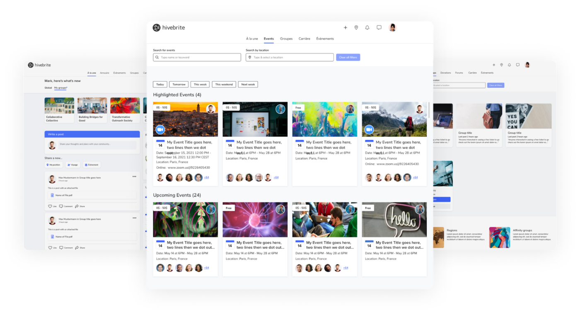This screenshot has width=580, height=315.
Task: Open the Carrière tab in the center window
Action: point(304,39)
